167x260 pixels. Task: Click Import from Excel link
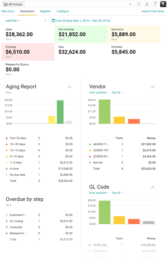[x=153, y=11]
